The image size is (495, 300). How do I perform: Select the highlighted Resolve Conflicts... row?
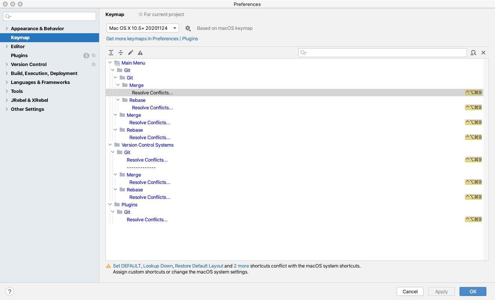point(295,93)
